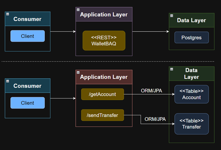Select the <<Table>> Transfer node

click(192, 124)
